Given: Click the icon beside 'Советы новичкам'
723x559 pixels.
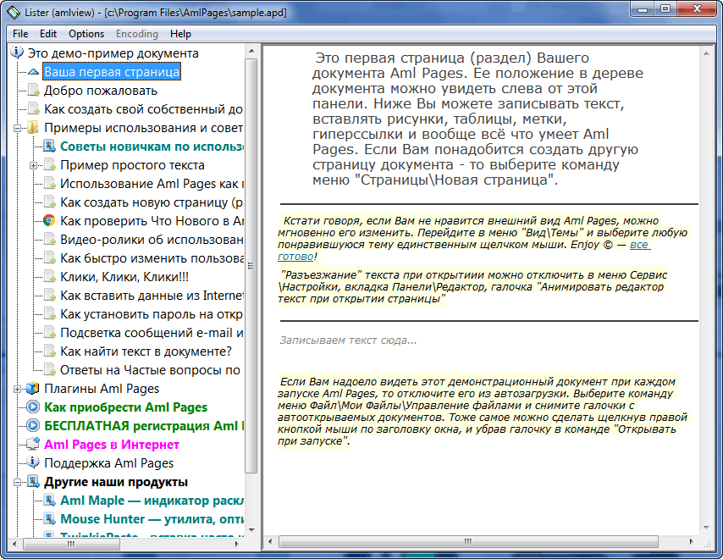Looking at the screenshot, I should 49,147.
